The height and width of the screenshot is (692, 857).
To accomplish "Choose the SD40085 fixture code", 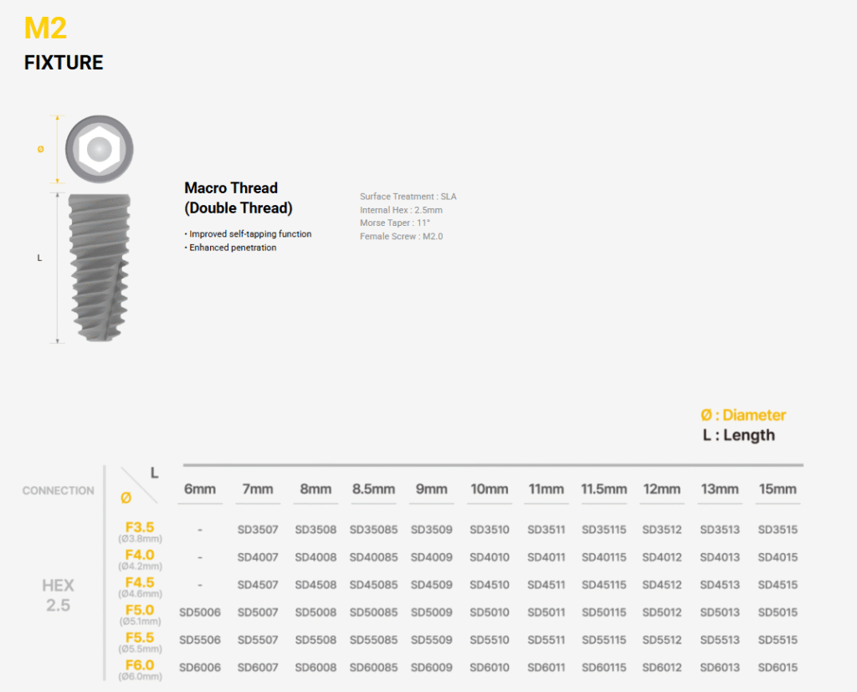I will pyautogui.click(x=373, y=557).
